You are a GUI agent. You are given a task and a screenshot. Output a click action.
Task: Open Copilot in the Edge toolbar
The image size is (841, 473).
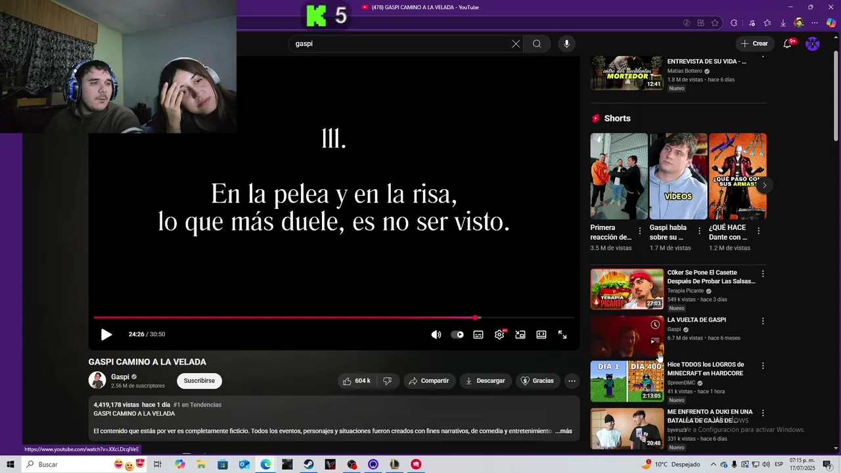coord(831,23)
